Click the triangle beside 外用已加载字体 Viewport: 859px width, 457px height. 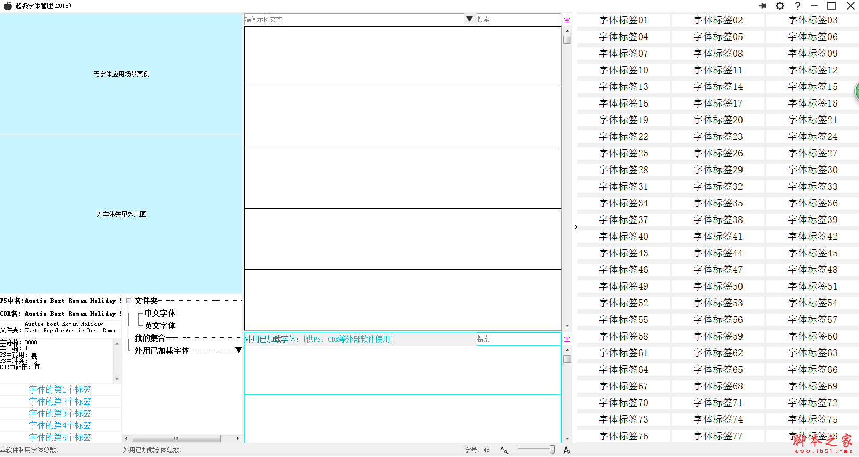[x=239, y=350]
